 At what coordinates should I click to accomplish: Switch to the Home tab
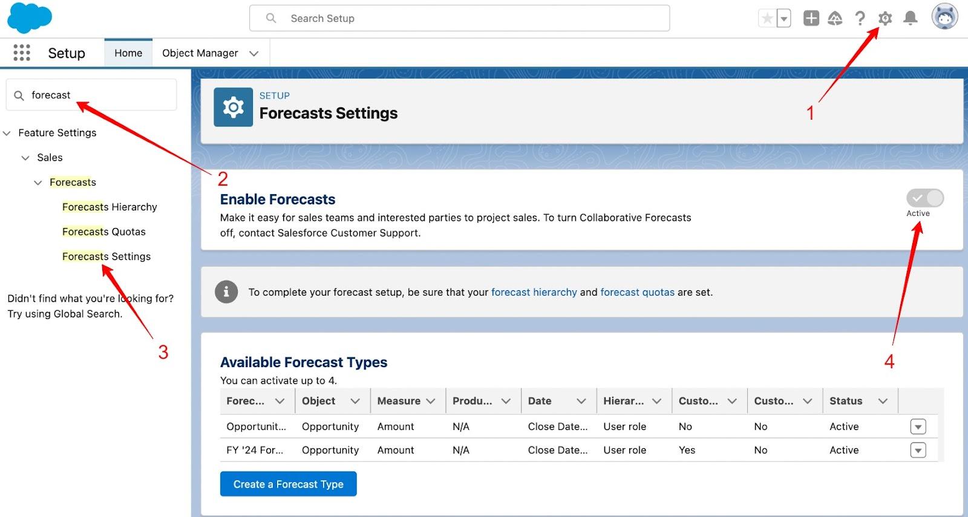(128, 53)
